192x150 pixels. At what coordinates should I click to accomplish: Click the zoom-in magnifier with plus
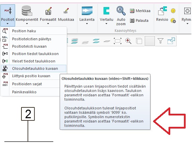128,41
